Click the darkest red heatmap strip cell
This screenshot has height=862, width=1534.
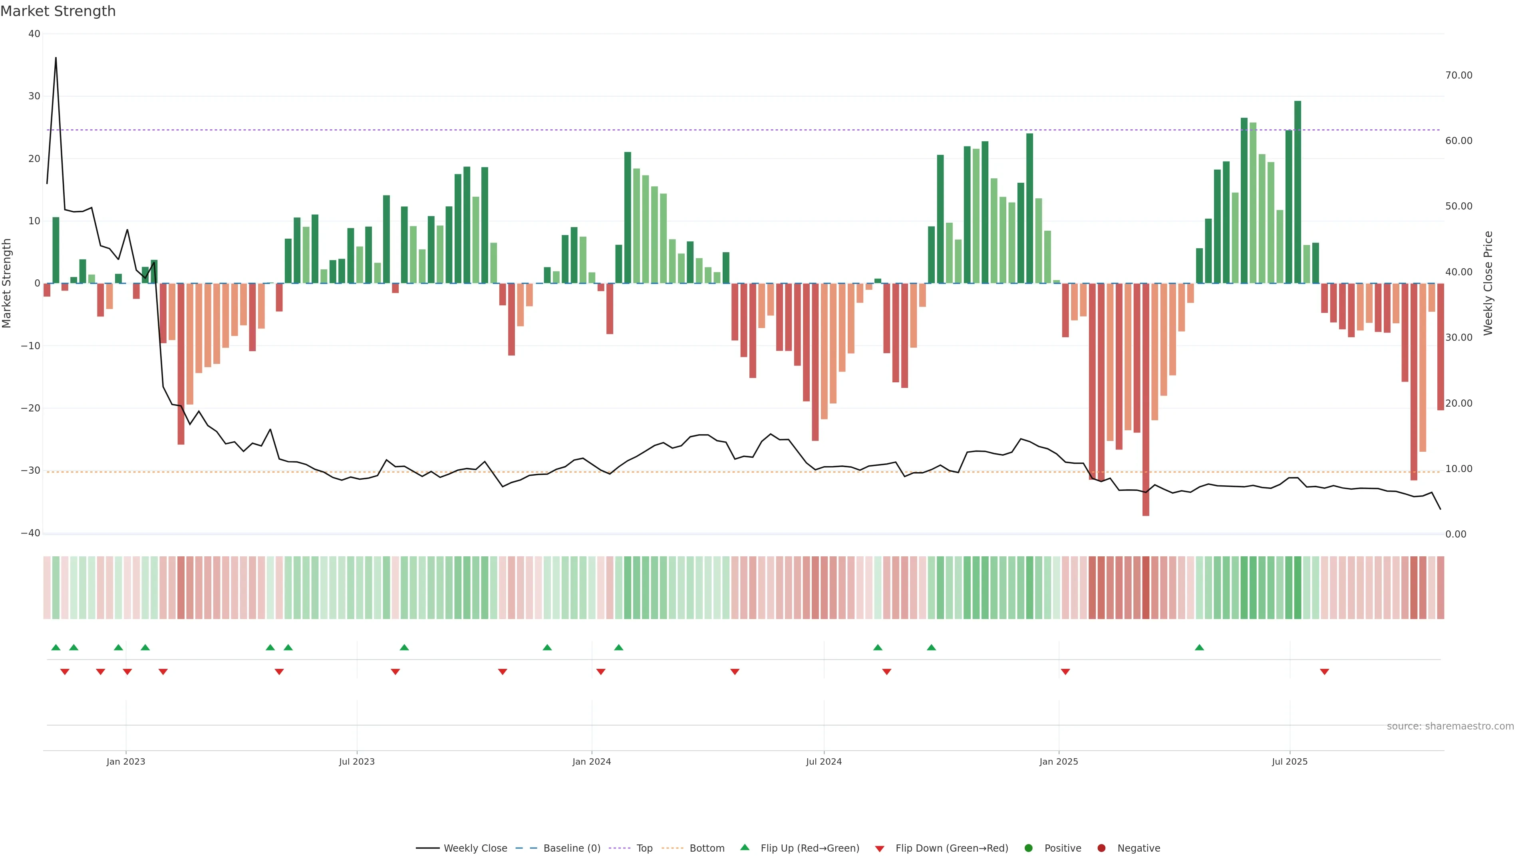(1146, 587)
